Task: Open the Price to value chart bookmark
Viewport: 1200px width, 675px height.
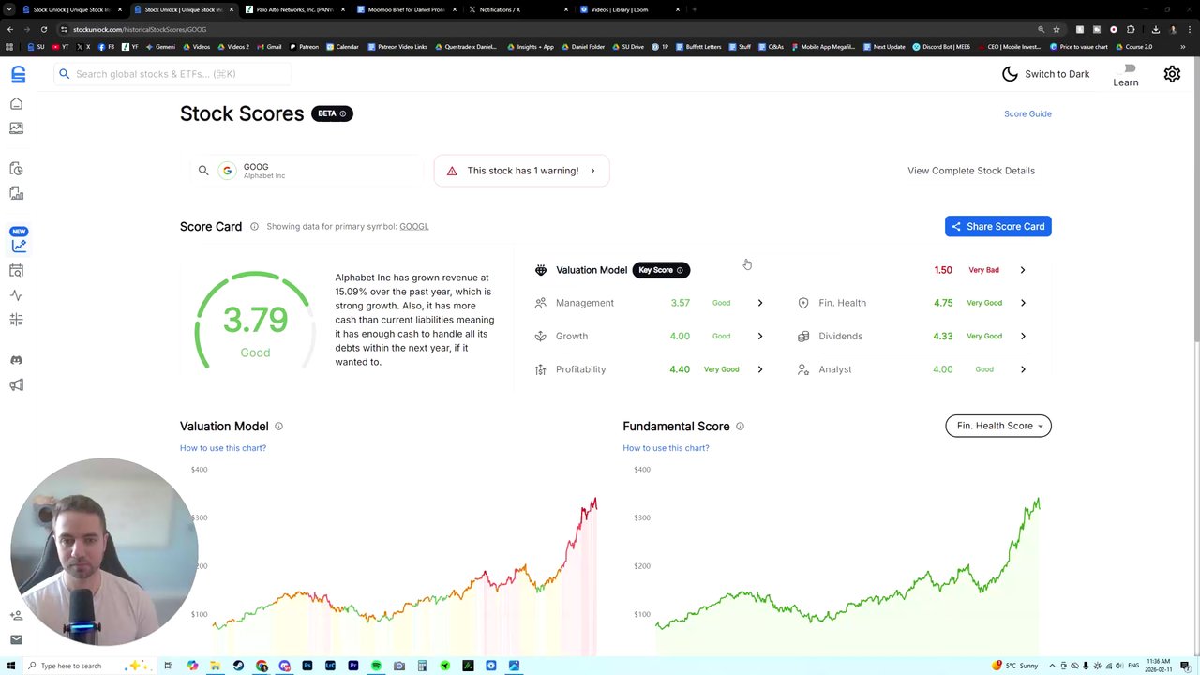Action: pyautogui.click(x=1079, y=47)
